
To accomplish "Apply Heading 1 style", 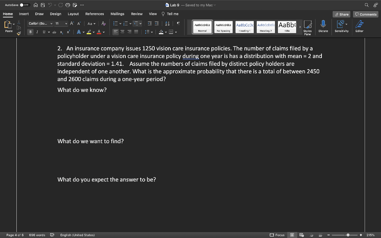I will (244, 27).
